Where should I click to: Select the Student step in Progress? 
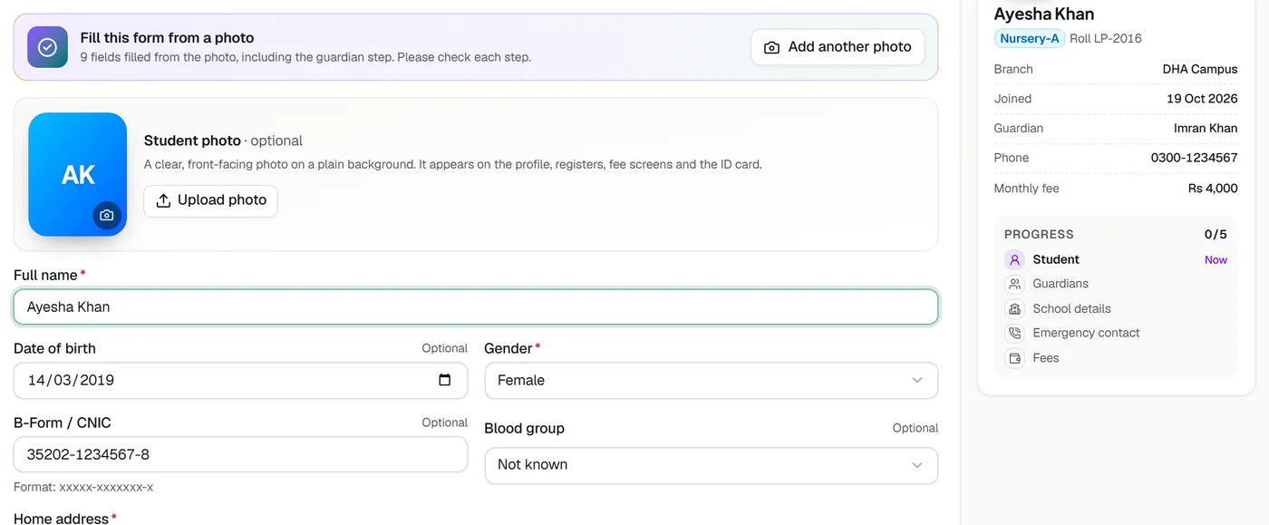(1056, 259)
